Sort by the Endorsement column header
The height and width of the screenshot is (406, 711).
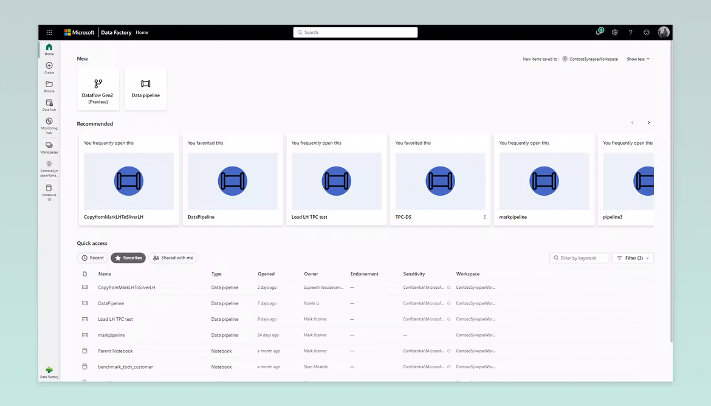coord(364,274)
